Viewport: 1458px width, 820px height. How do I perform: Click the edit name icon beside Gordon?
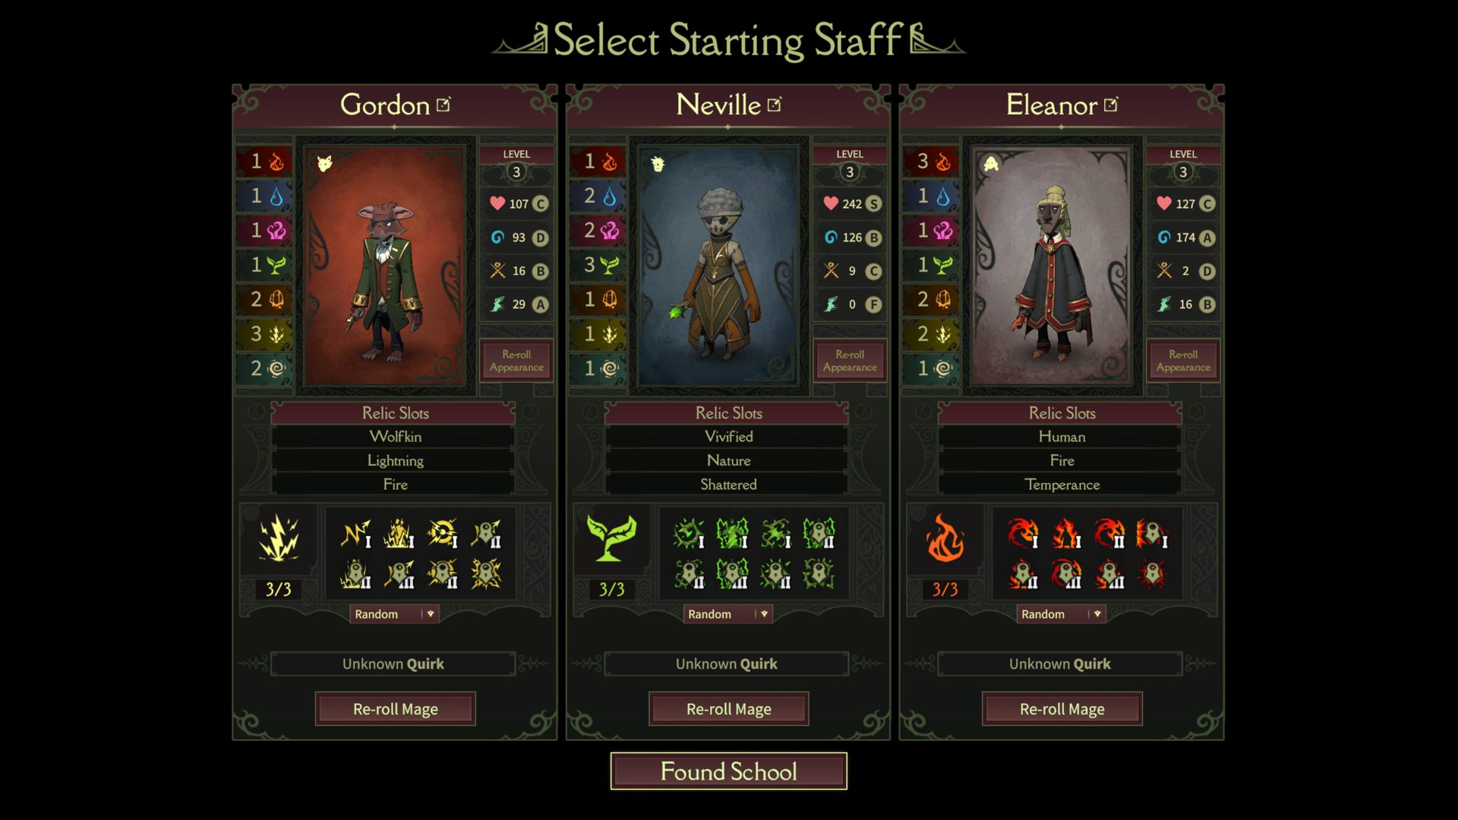click(443, 105)
